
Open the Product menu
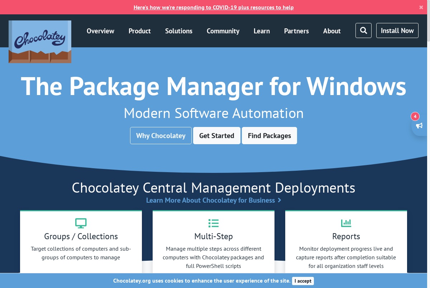[140, 31]
